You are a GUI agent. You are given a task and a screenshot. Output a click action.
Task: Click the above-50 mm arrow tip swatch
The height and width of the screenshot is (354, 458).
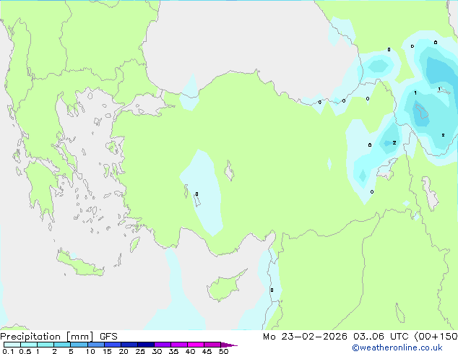pos(229,345)
